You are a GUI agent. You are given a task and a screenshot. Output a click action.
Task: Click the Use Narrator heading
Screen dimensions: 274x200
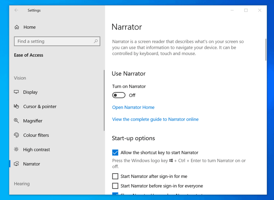point(129,74)
